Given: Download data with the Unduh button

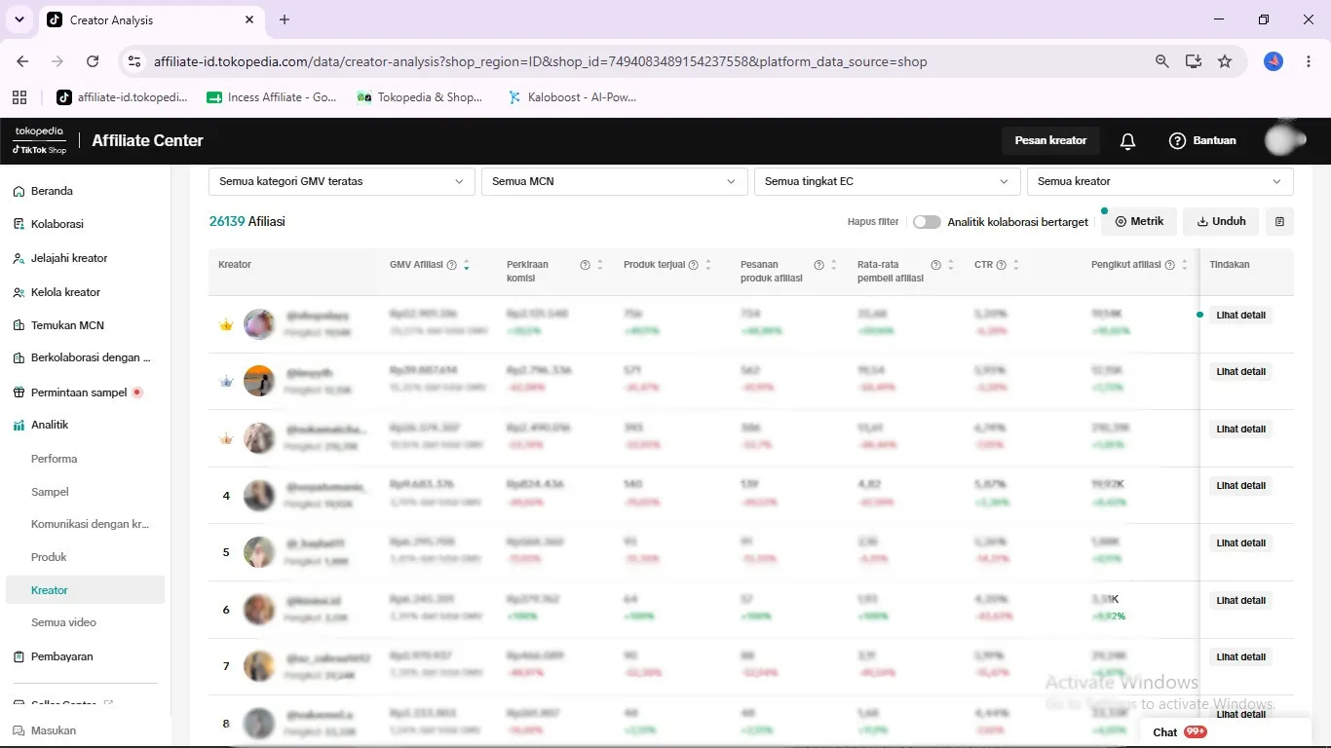Looking at the screenshot, I should 1221,222.
